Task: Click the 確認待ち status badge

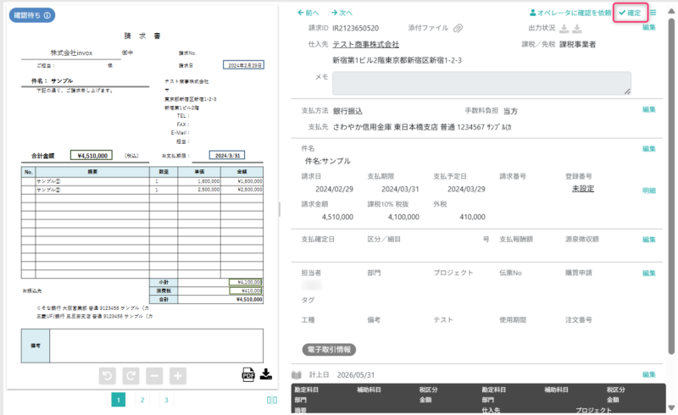Action: pos(32,15)
